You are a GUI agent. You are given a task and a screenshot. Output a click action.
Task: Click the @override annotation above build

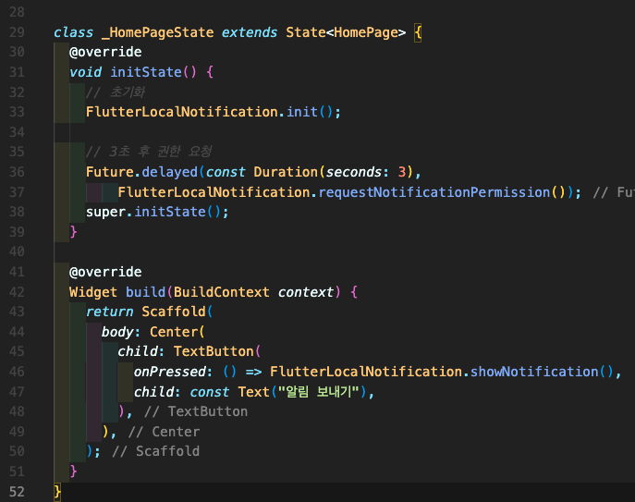coord(105,272)
